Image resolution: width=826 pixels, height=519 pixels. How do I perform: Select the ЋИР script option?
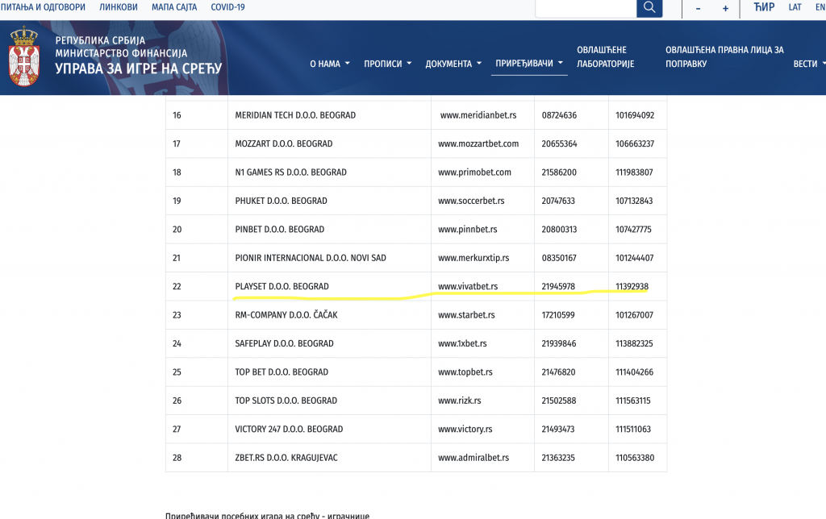pos(763,6)
